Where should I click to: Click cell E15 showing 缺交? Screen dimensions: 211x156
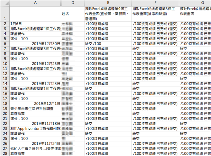point(108,89)
